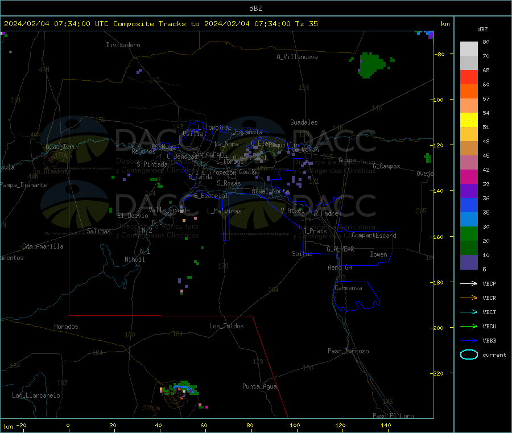Click the Morados map label

(x=66, y=327)
